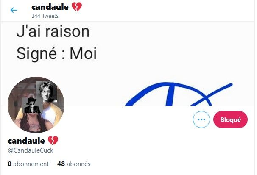
Task: Open the three-dot more options menu
Action: click(x=201, y=119)
